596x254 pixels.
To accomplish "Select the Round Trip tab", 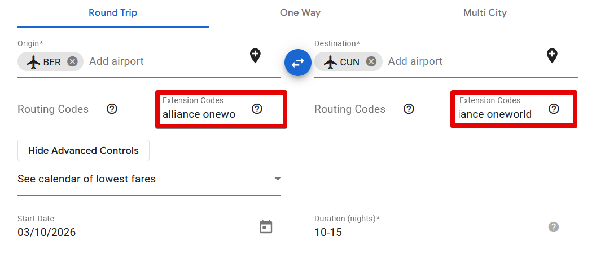I will click(x=113, y=13).
